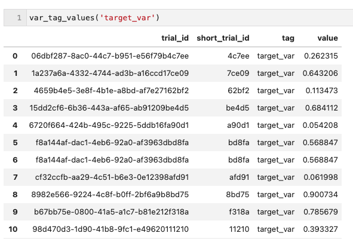353x239 pixels.
Task: Click value 0.113473 in row 2
Action: pyautogui.click(x=321, y=91)
